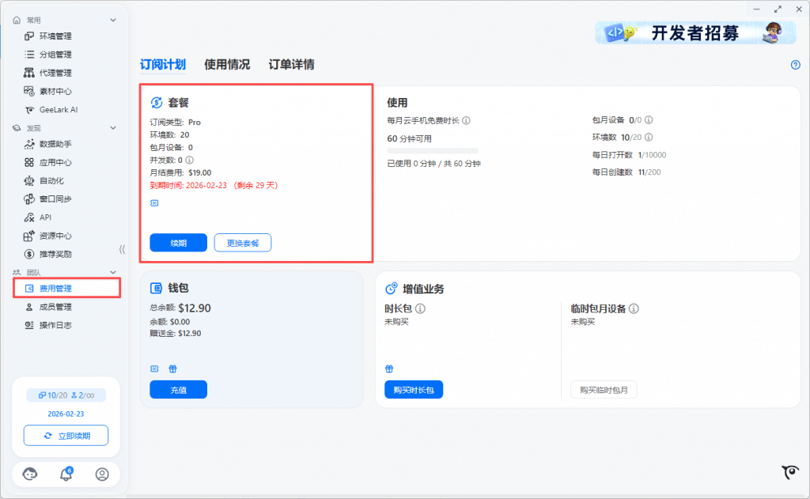Viewport: 810px width, 499px height.
Task: Click the info icon beside 临时包月设备
Action: coord(634,308)
